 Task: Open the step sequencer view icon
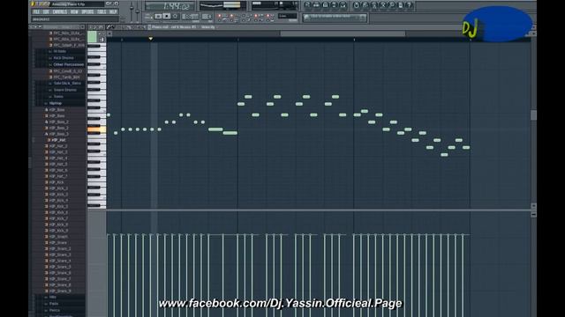point(316,5)
